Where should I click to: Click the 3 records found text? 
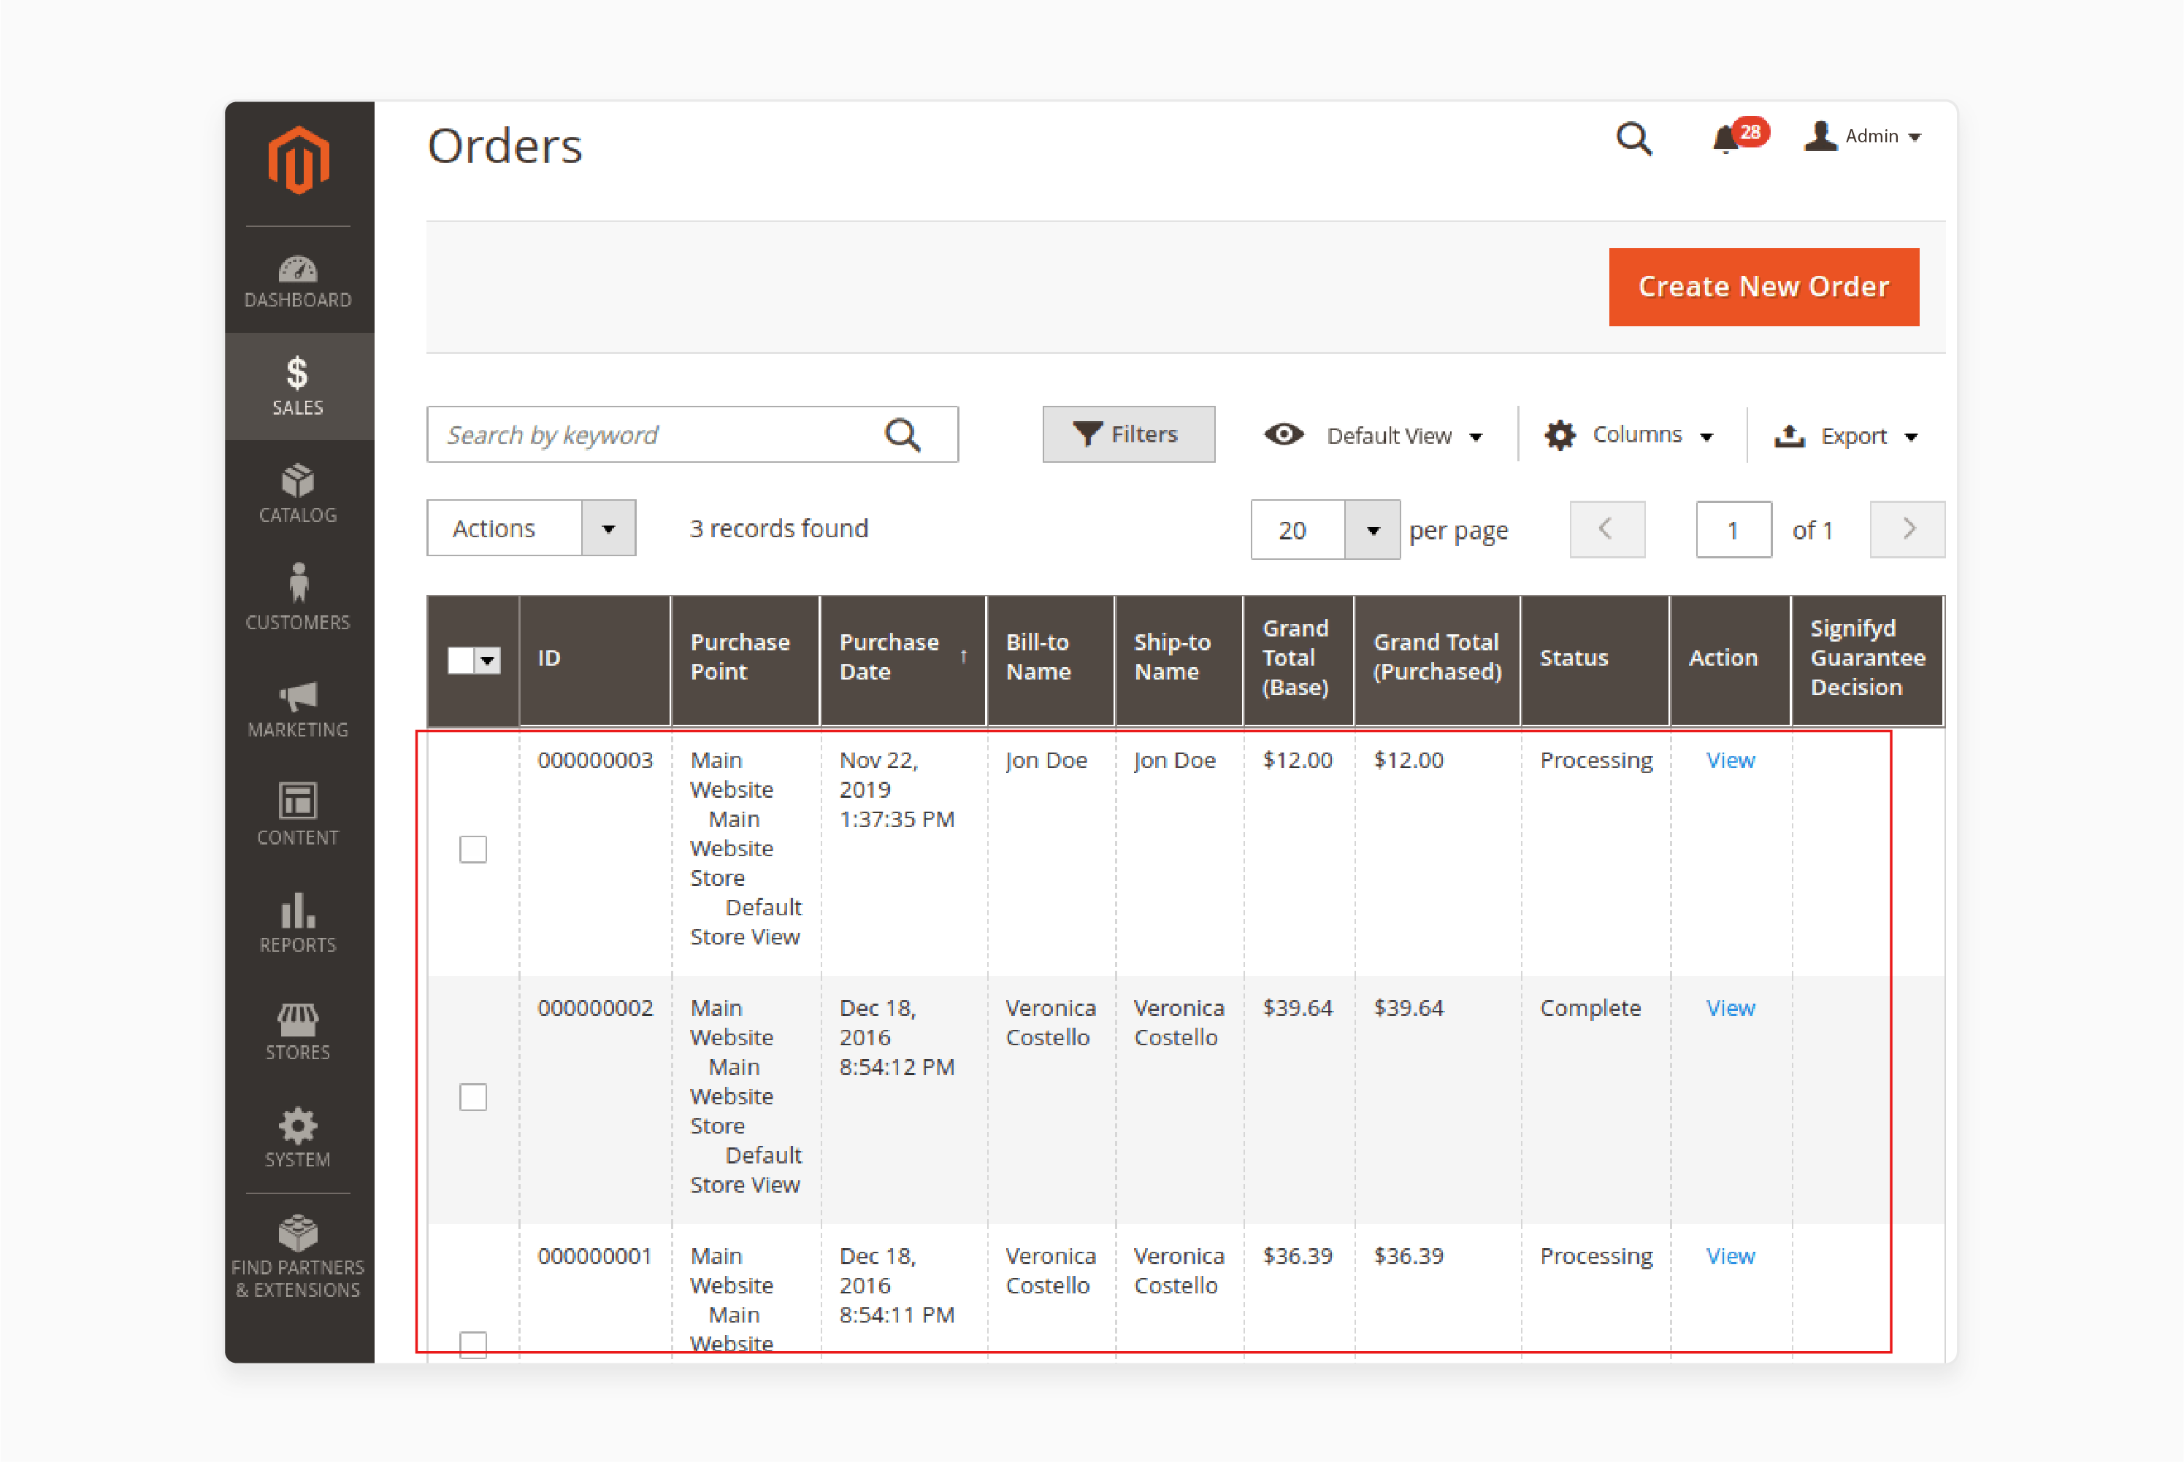coord(778,528)
